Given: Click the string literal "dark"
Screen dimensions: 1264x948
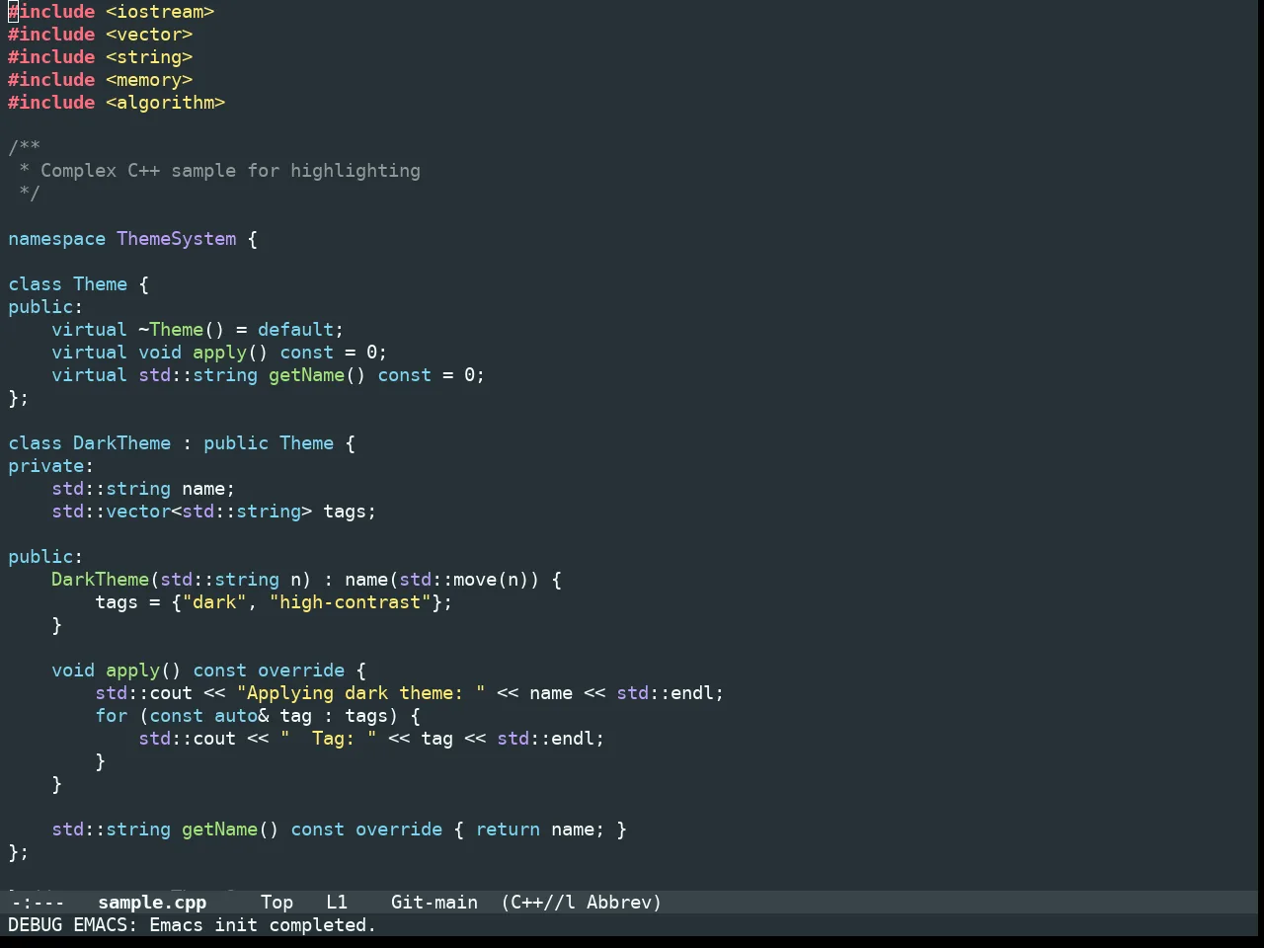Looking at the screenshot, I should click(214, 602).
